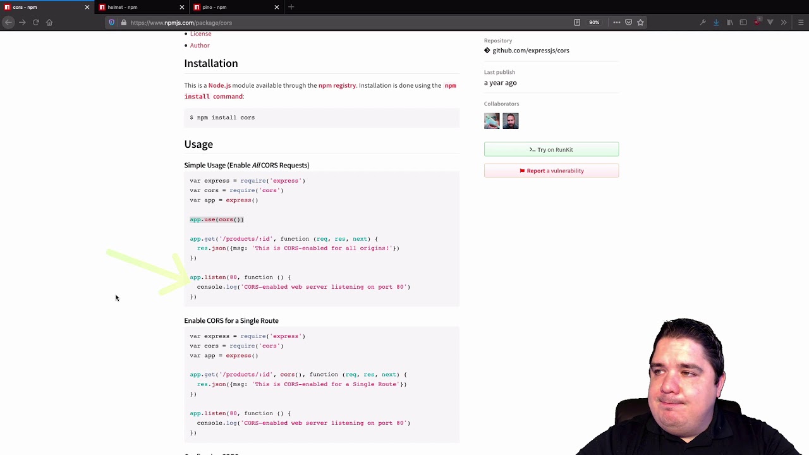Follow the npm registry link
The height and width of the screenshot is (455, 809).
(x=337, y=85)
